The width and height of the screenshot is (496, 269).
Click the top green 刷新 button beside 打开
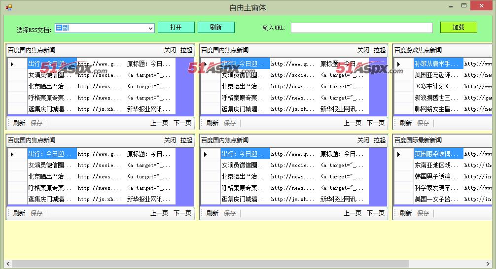click(x=216, y=27)
